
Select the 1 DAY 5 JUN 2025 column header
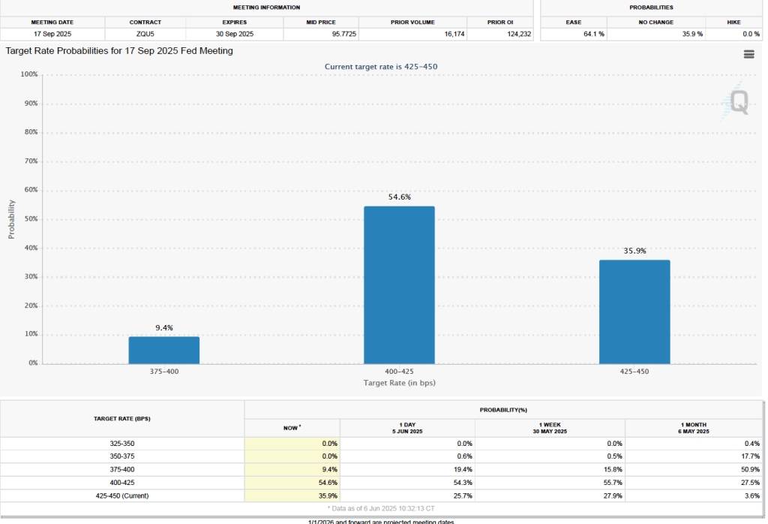pyautogui.click(x=407, y=428)
